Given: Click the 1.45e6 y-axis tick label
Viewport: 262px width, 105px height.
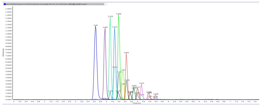Looking at the screenshot, I should pyautogui.click(x=8, y=9).
